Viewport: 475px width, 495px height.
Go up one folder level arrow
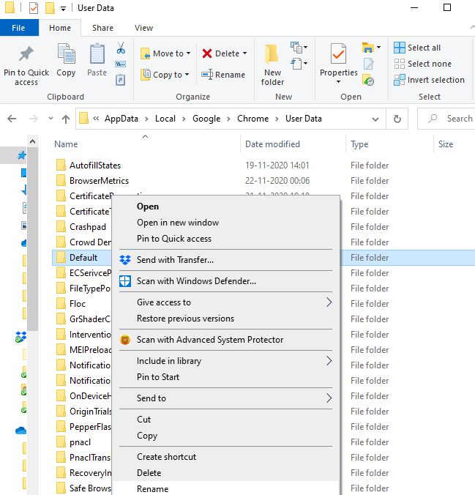pyautogui.click(x=66, y=119)
